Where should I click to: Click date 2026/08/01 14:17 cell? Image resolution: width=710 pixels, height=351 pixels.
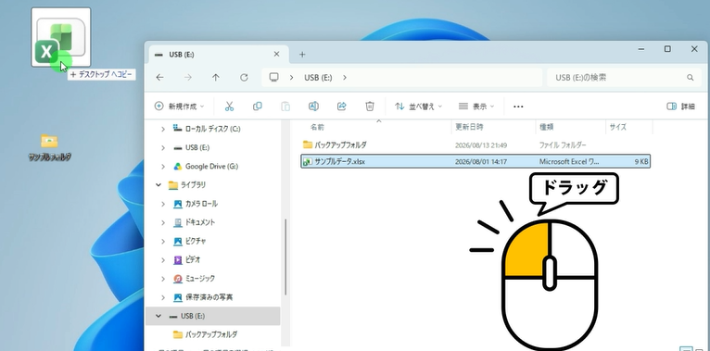click(481, 161)
